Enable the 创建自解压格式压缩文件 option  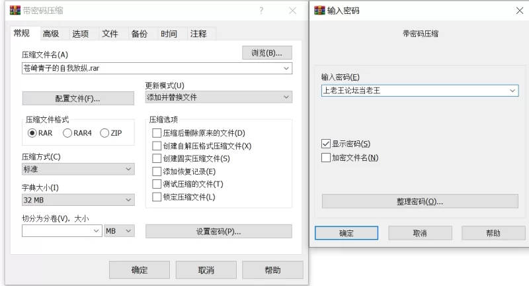(157, 146)
